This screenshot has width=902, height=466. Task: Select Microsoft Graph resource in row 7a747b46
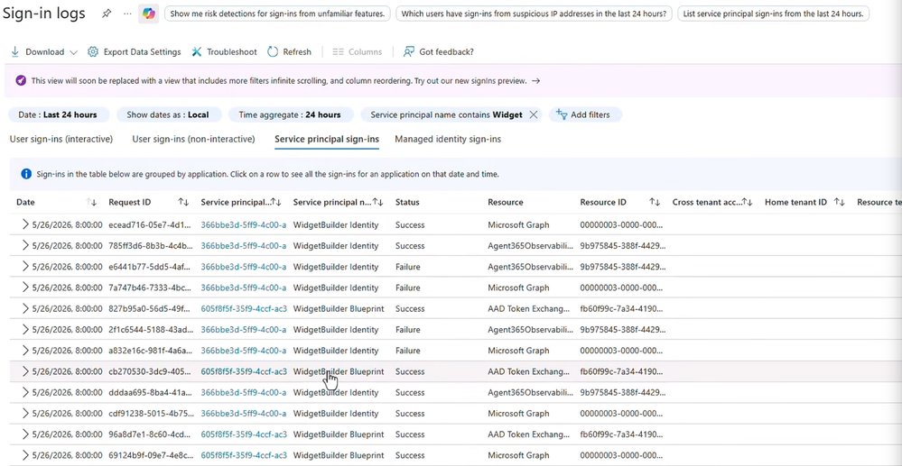pyautogui.click(x=518, y=288)
